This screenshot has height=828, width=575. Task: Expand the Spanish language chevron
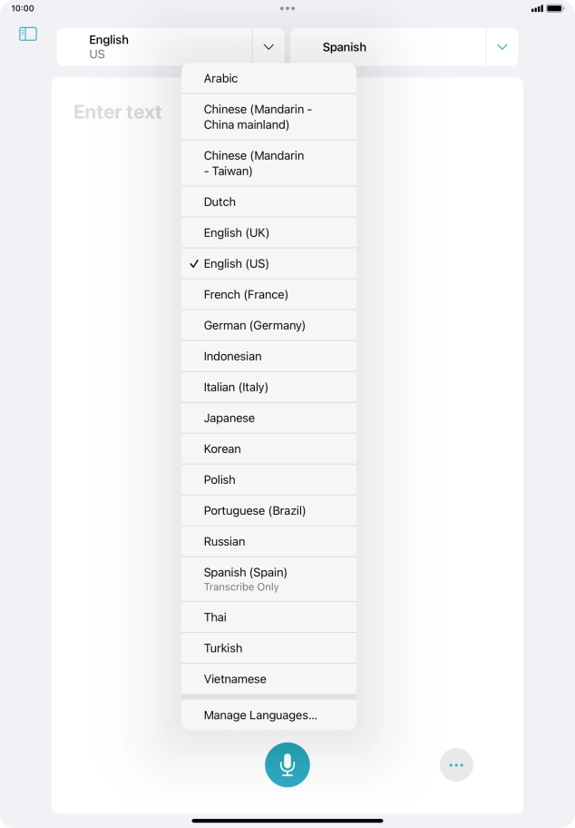(x=502, y=47)
